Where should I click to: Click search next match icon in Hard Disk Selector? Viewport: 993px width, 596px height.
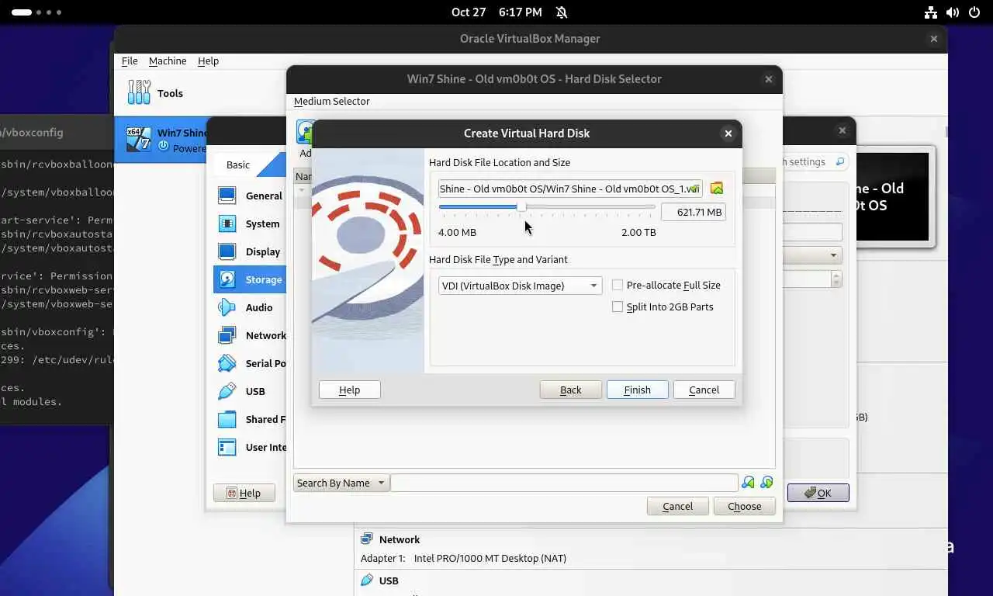click(x=766, y=483)
